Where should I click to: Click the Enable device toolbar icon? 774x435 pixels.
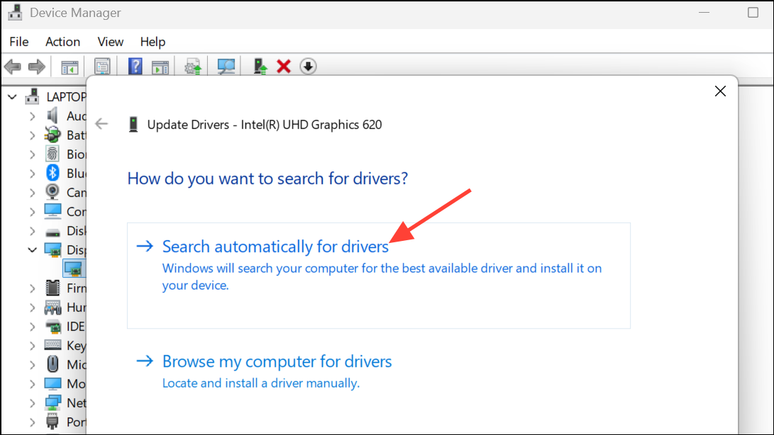pos(260,67)
